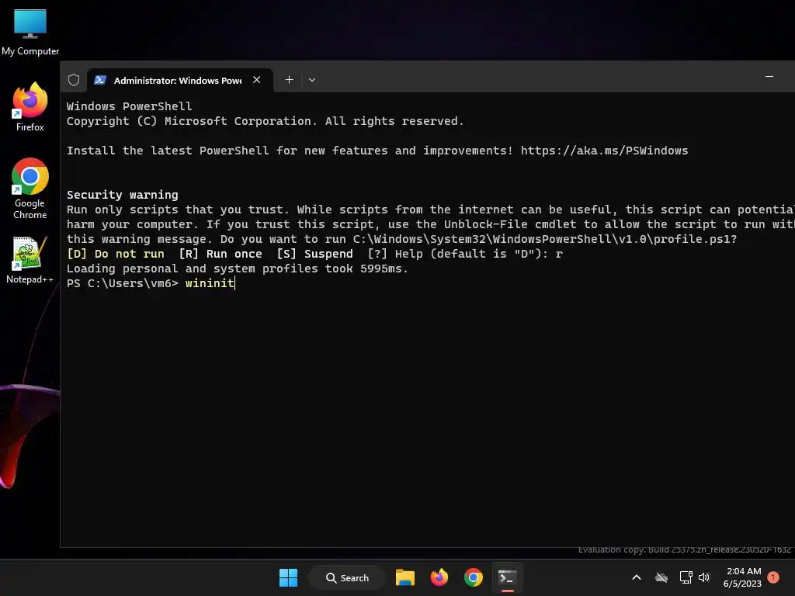This screenshot has width=795, height=596.
Task: Minimize the terminal window
Action: pos(769,77)
